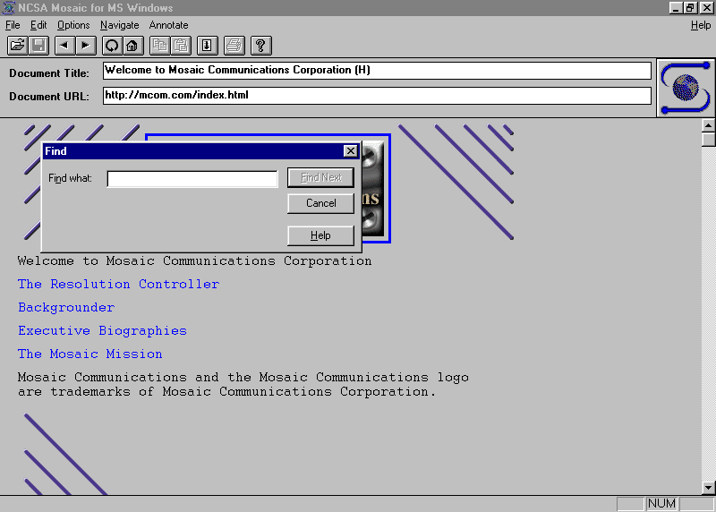
Task: Click the Document URL field
Action: [377, 96]
